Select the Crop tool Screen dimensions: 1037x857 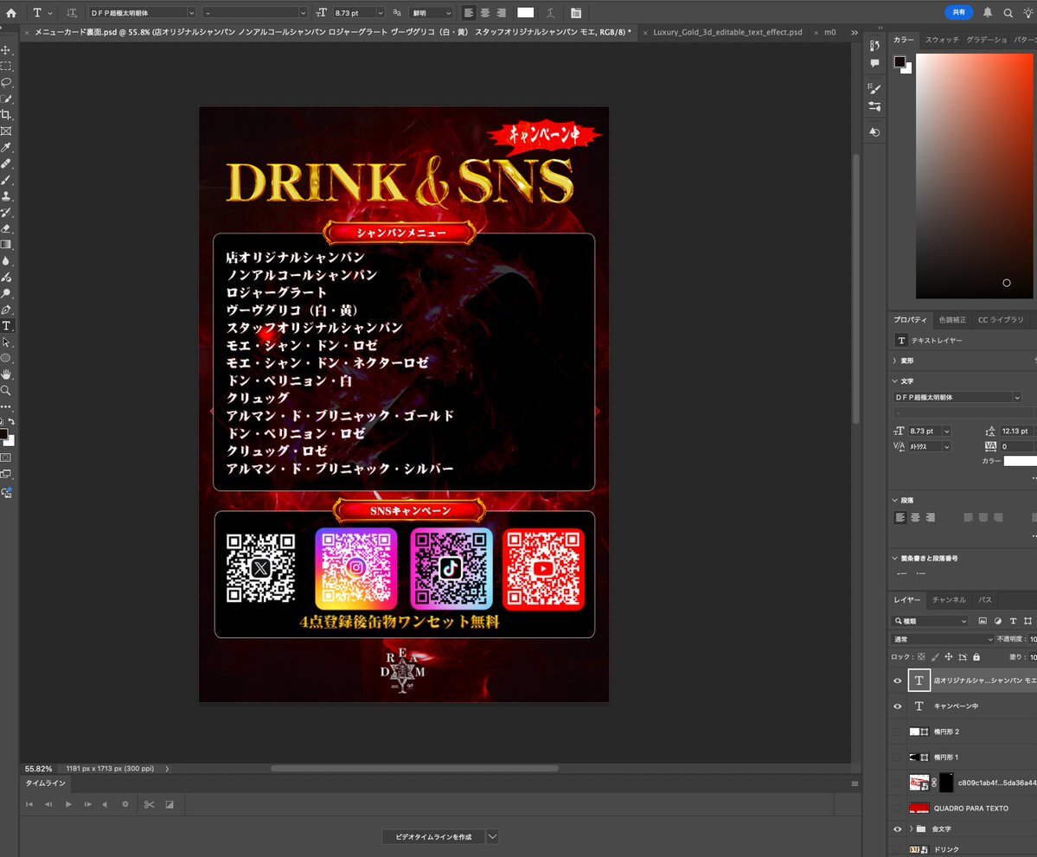(x=6, y=115)
